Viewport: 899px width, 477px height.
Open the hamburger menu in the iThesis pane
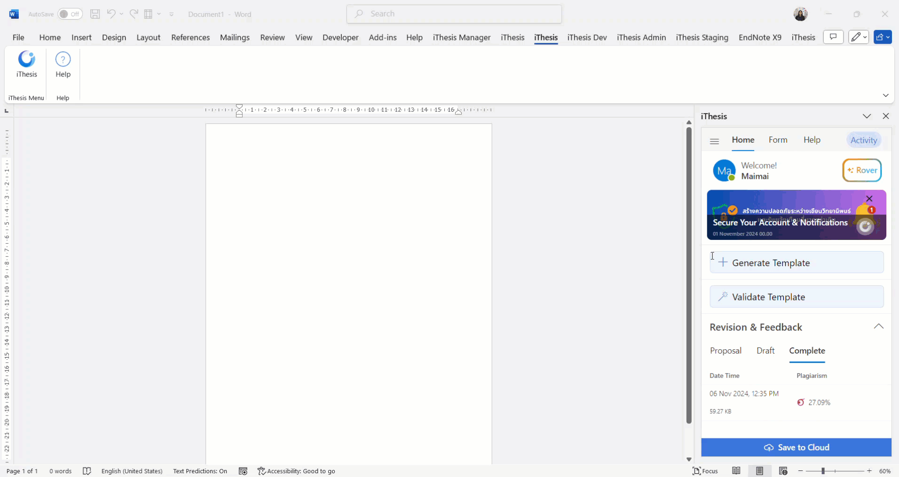[x=715, y=141]
